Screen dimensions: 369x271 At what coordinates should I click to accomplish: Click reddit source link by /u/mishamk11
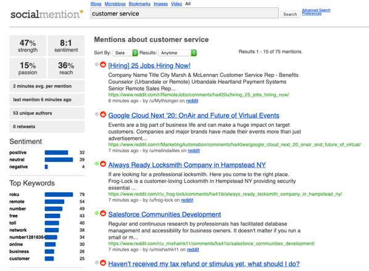pos(193,249)
